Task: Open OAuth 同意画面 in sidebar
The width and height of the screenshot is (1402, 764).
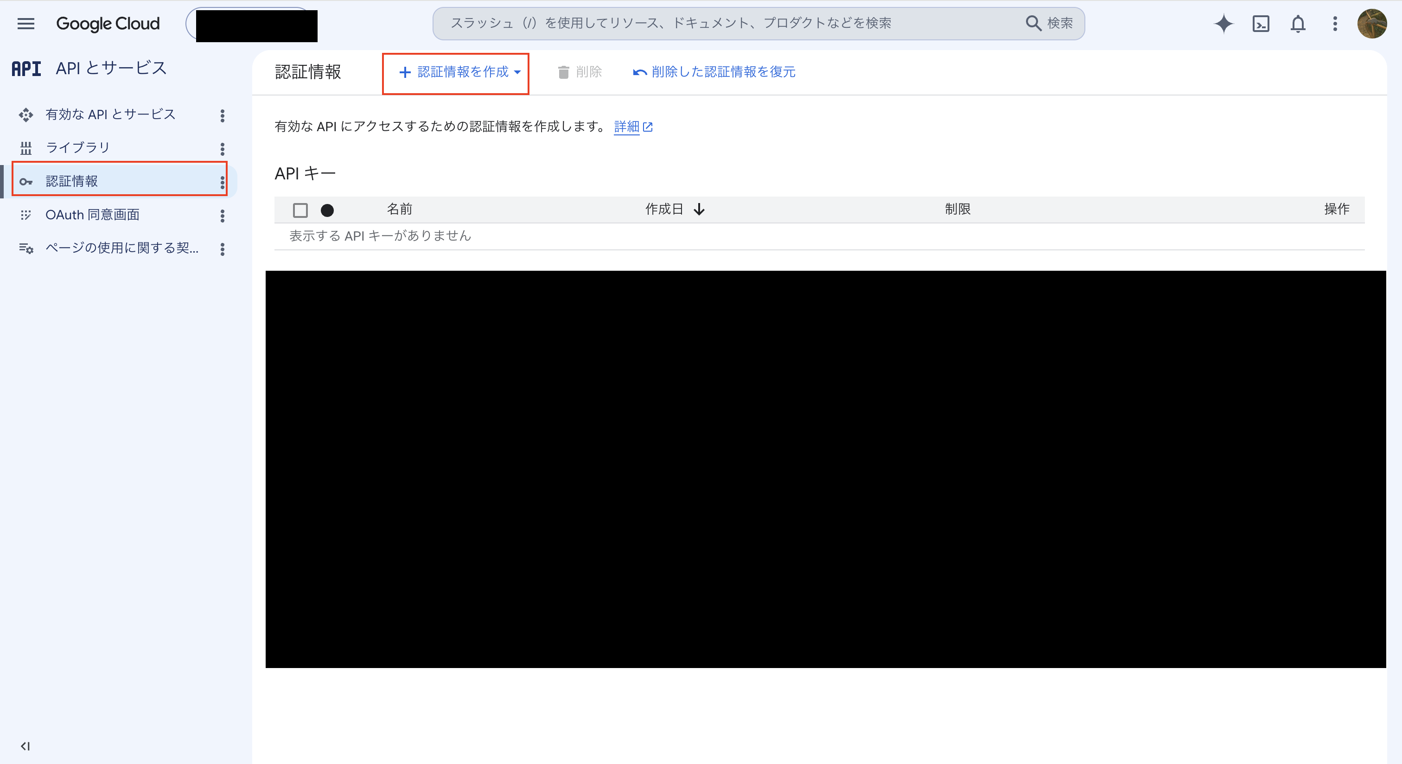Action: pyautogui.click(x=93, y=214)
